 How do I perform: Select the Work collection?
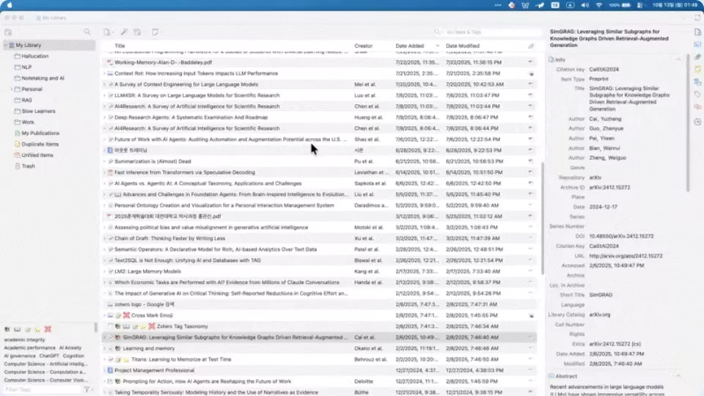51,122
